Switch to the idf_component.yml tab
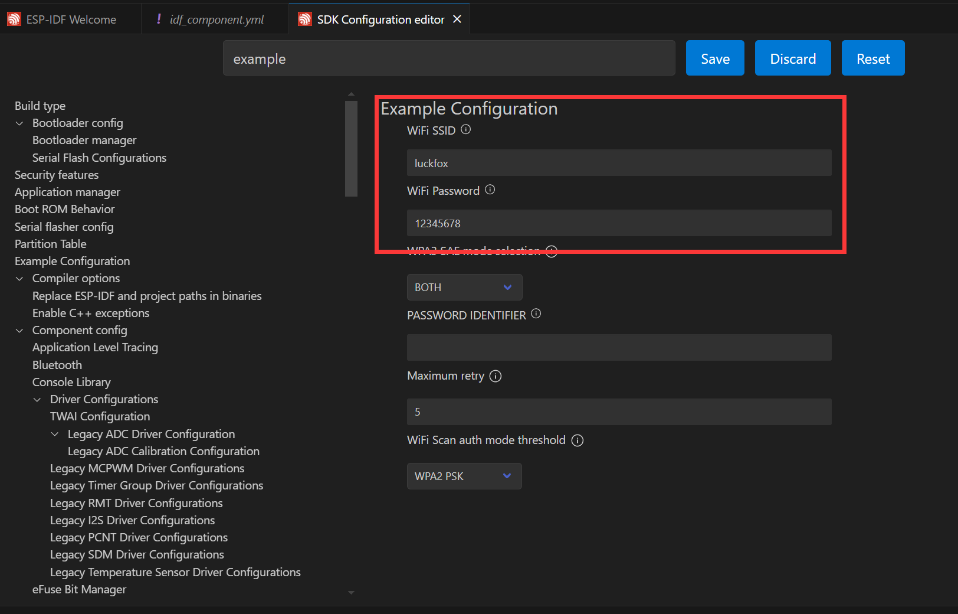The image size is (958, 614). [x=216, y=19]
